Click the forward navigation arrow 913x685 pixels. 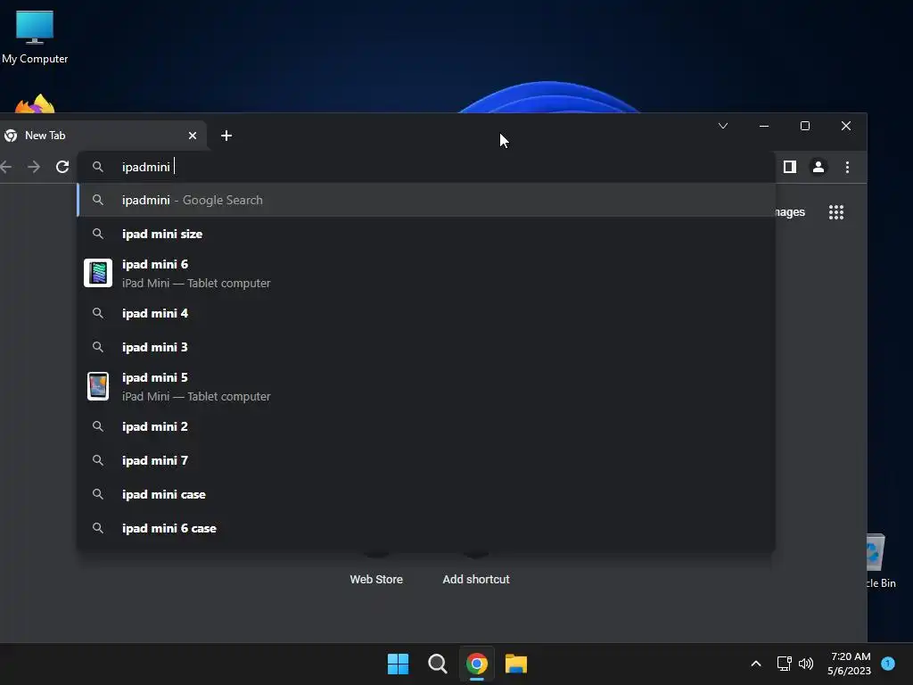34,167
